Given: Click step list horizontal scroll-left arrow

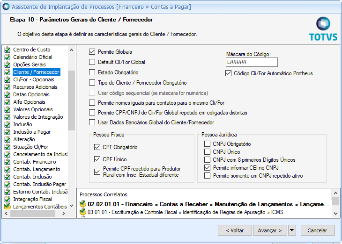Looking at the screenshot, I should [x=6, y=214].
